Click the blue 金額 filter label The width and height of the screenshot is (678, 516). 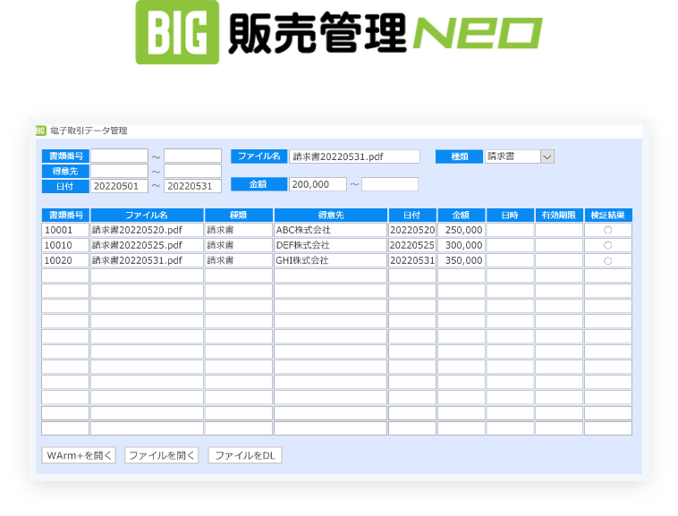[259, 184]
